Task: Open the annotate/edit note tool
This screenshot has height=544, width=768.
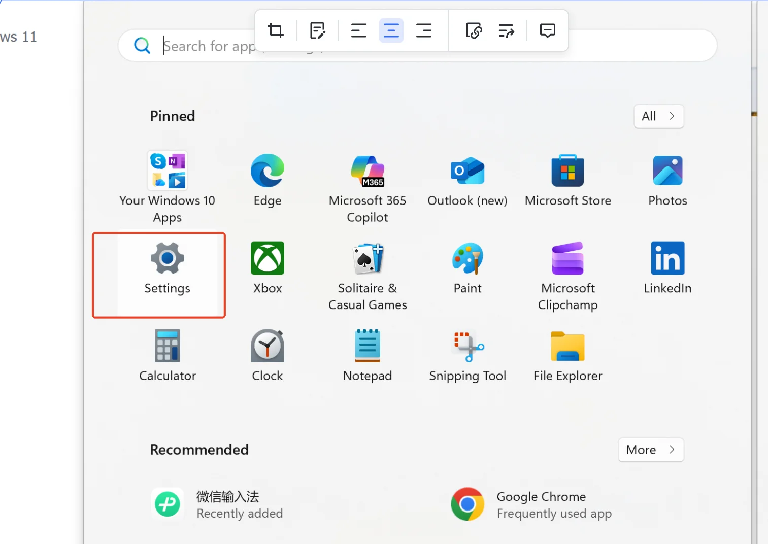Action: click(317, 30)
